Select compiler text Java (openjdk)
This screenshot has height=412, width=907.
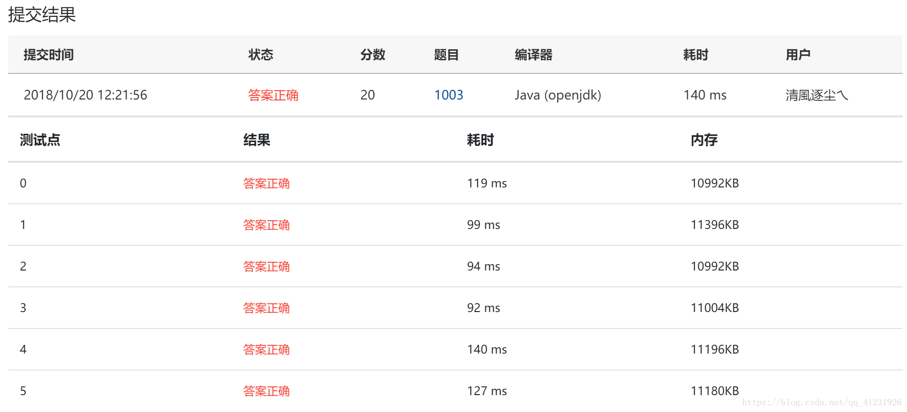point(558,95)
